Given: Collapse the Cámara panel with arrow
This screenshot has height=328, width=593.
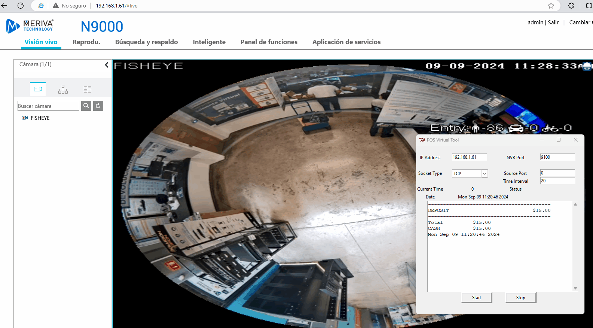Looking at the screenshot, I should pyautogui.click(x=106, y=65).
